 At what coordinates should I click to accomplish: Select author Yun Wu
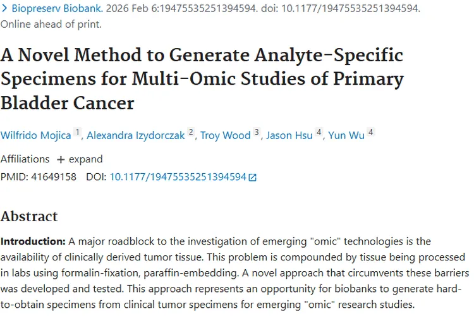(x=346, y=135)
